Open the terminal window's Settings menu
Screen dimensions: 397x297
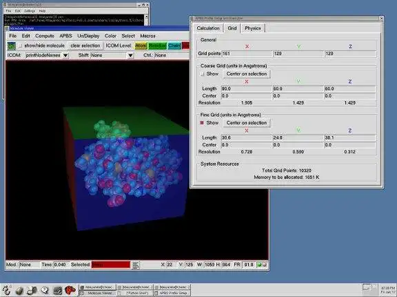click(x=30, y=11)
